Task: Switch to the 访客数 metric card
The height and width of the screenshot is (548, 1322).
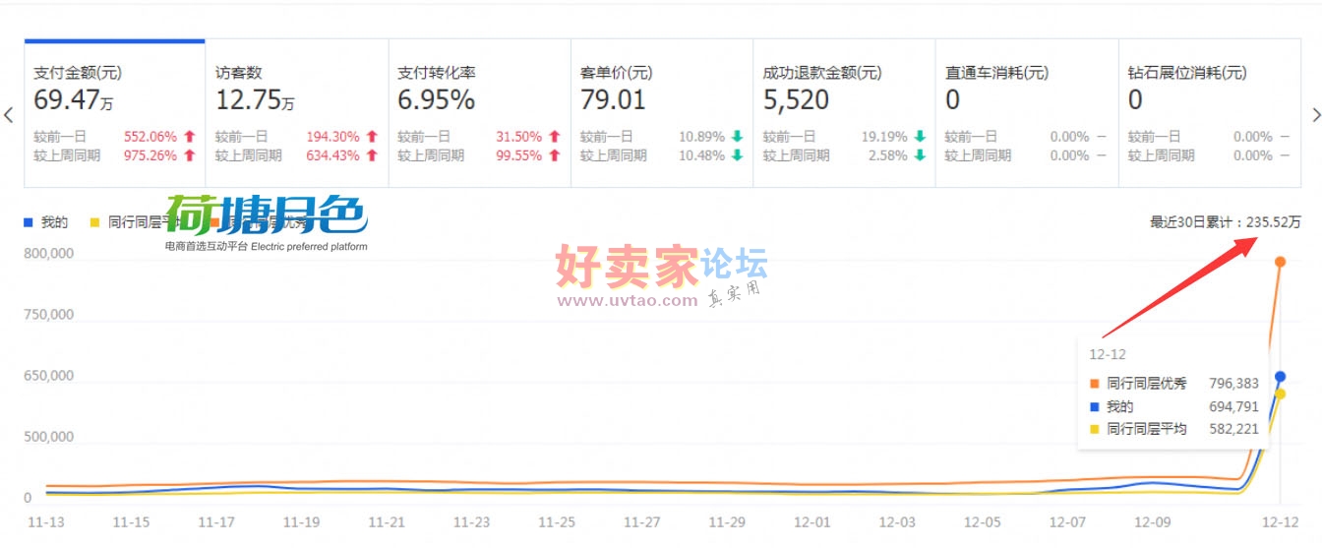Action: coord(296,113)
